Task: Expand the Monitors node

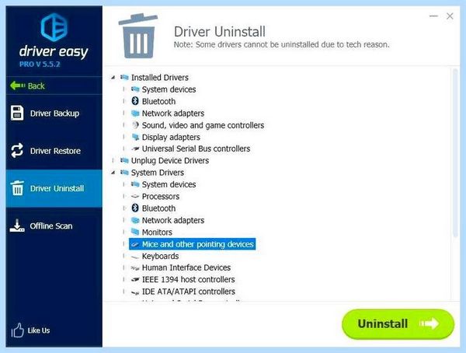Action: click(123, 232)
